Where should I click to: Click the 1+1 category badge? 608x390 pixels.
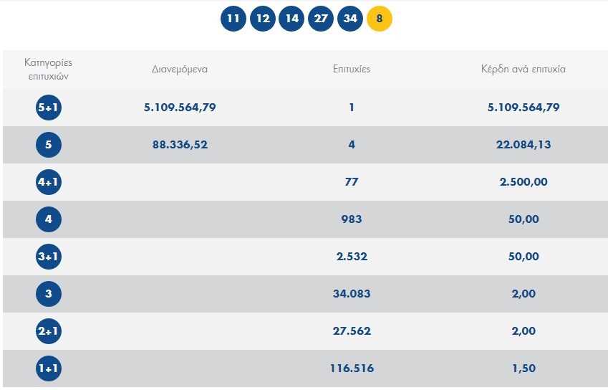[x=49, y=368]
